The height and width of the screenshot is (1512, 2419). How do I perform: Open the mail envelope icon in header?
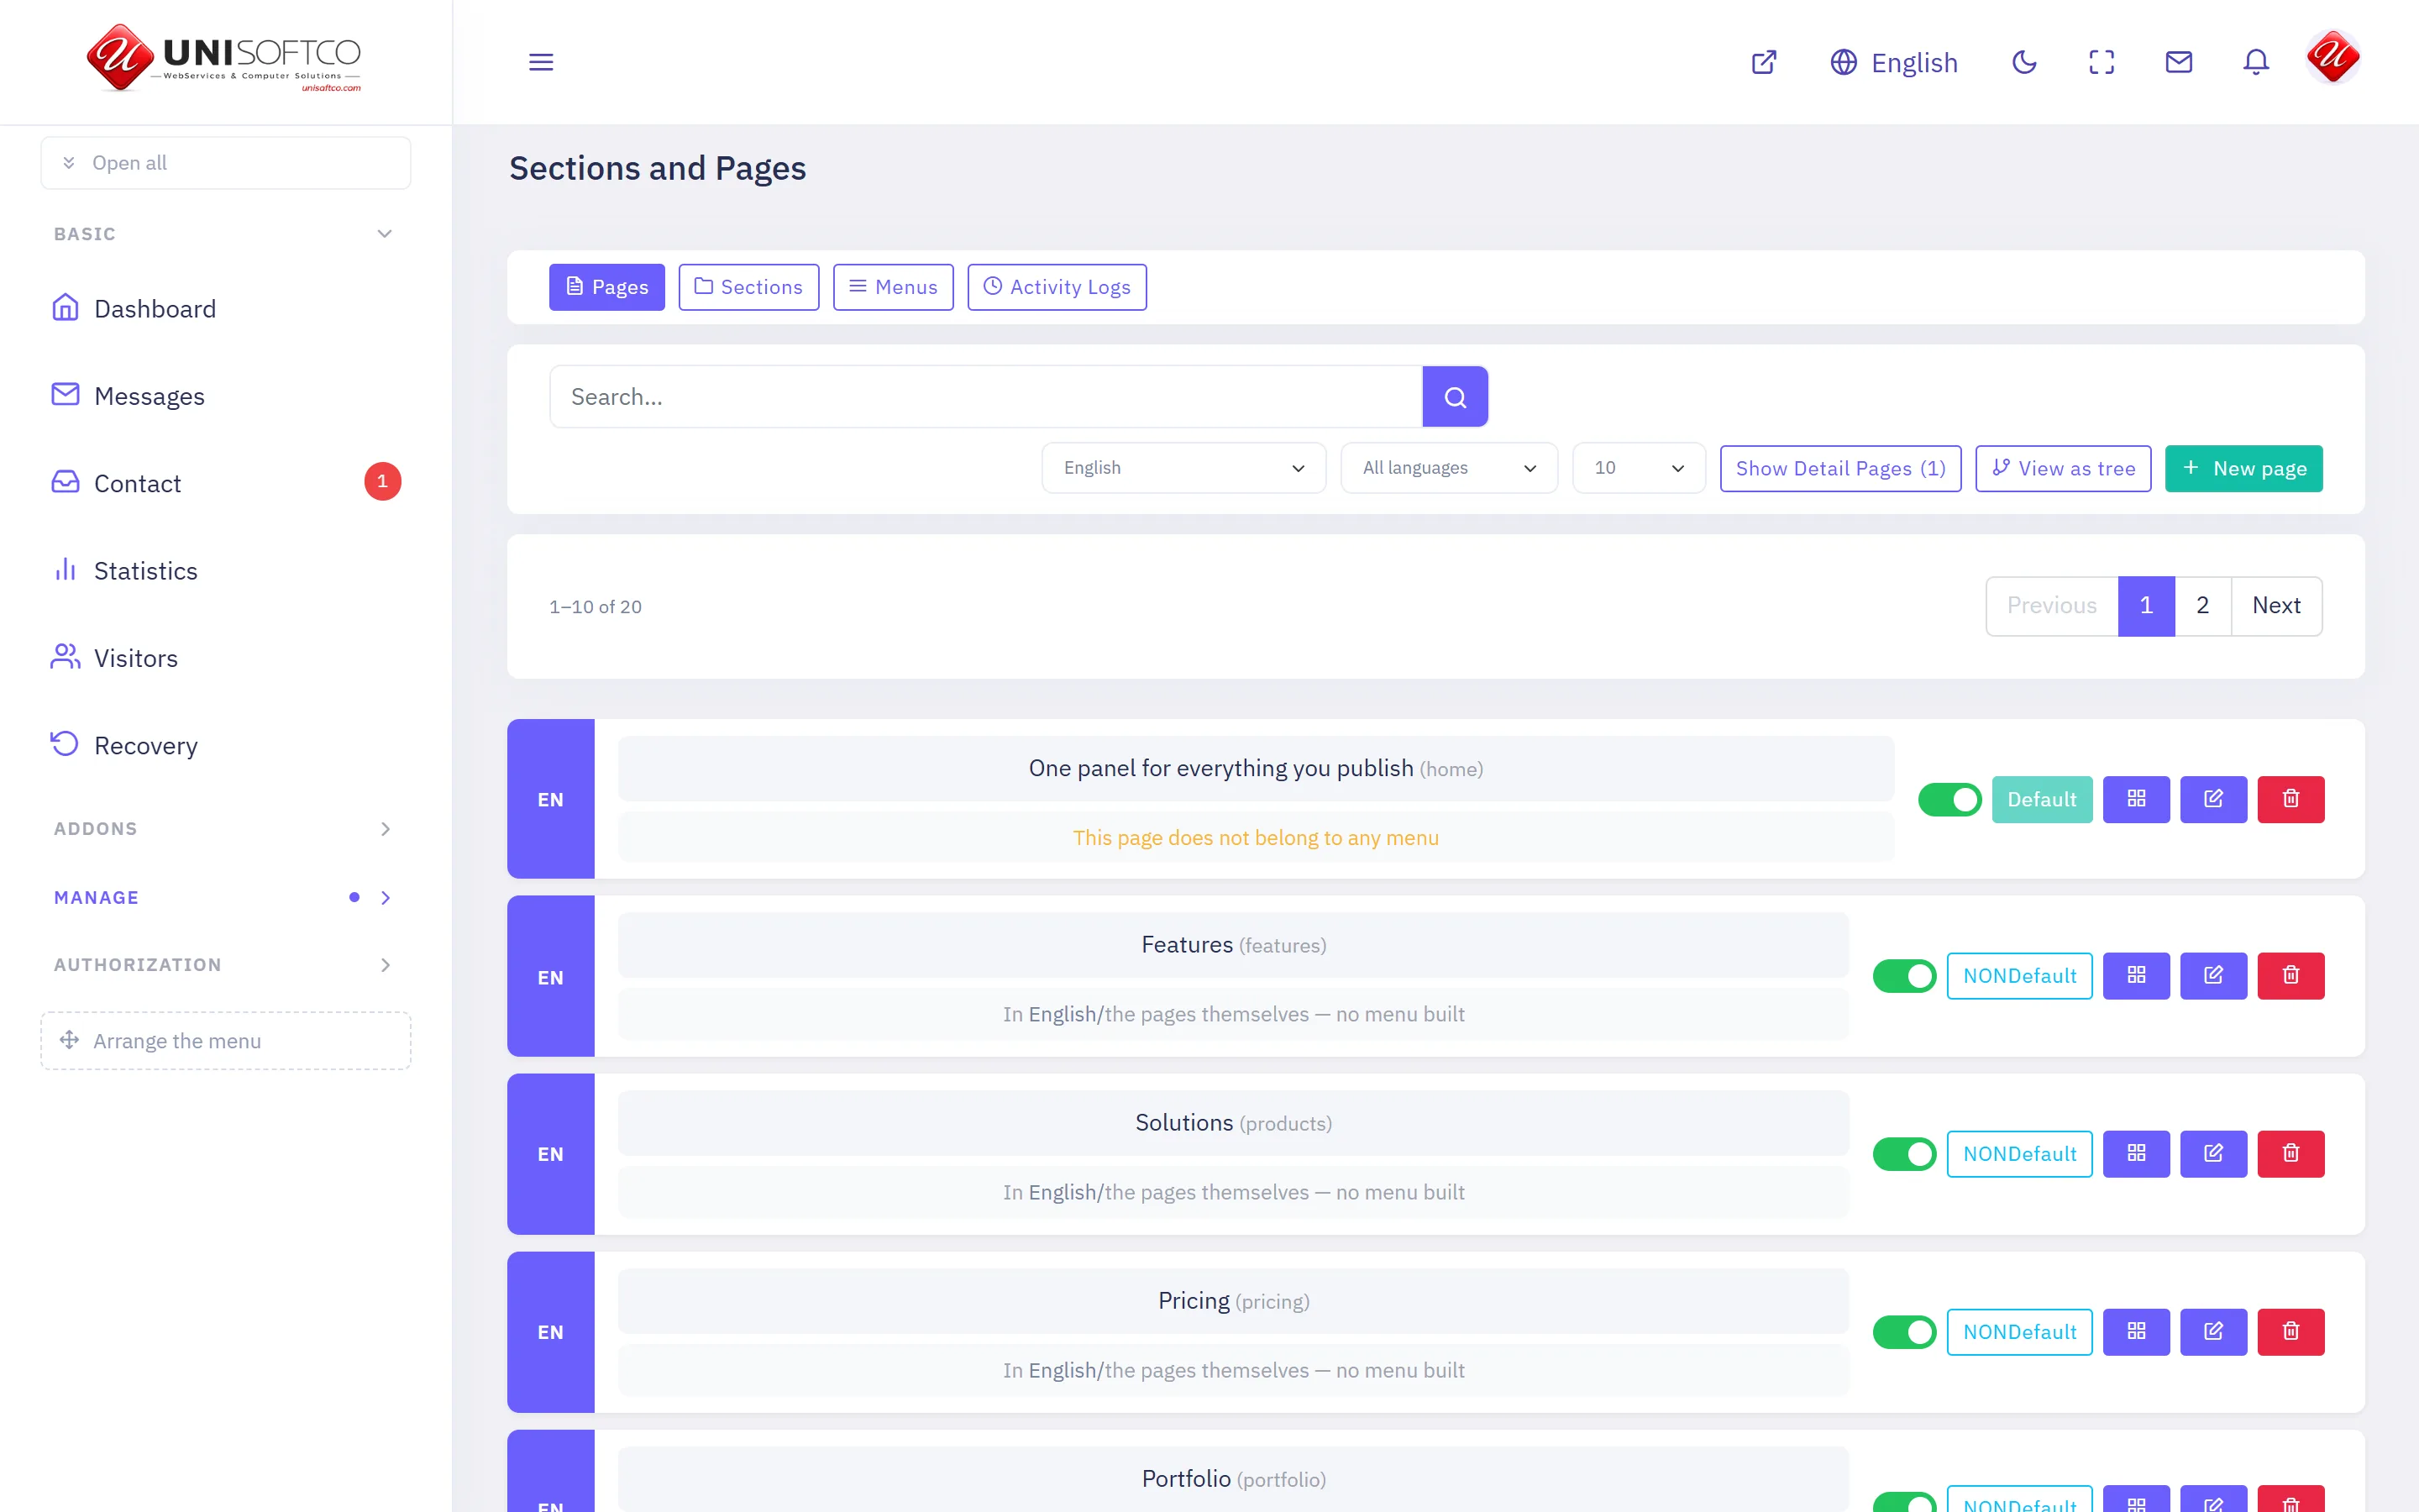tap(2179, 62)
